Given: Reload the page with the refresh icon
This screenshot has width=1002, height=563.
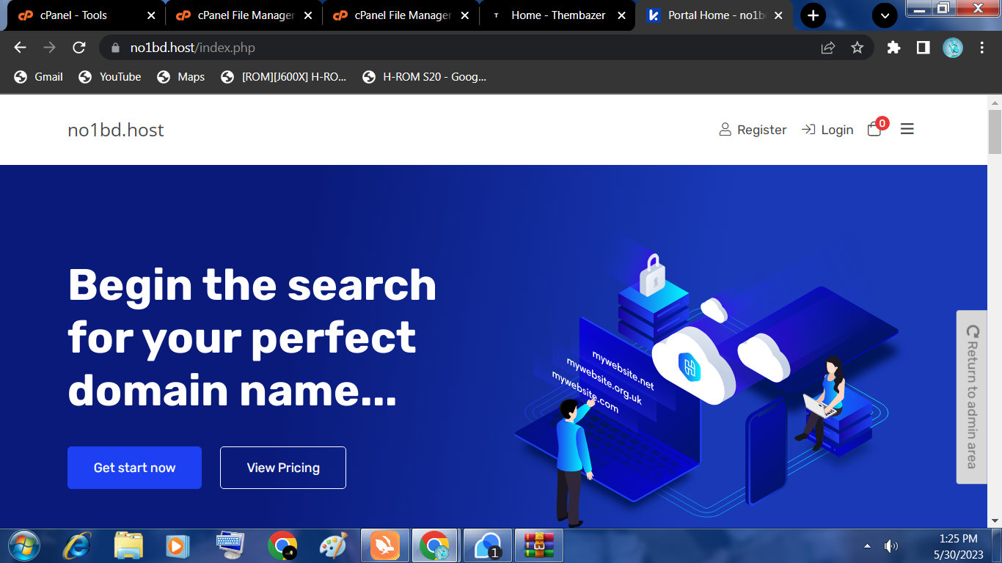Looking at the screenshot, I should [79, 48].
